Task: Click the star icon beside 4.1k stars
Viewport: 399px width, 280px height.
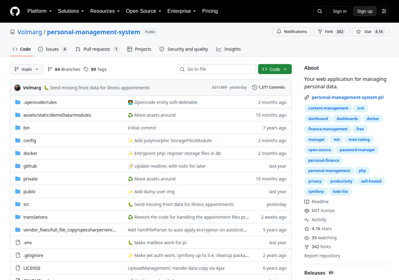Action: (x=307, y=229)
